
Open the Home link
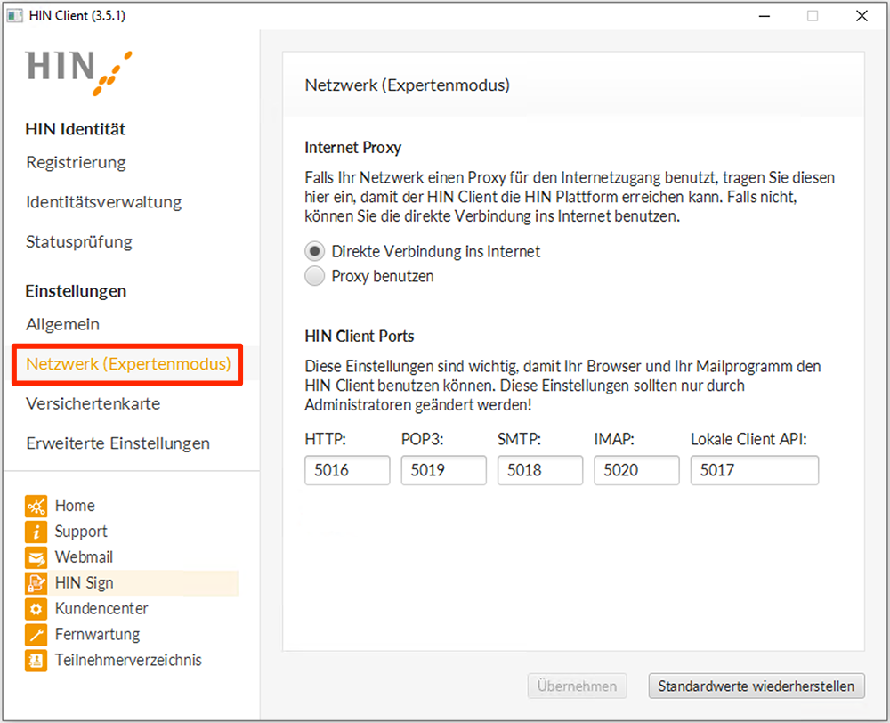click(x=75, y=506)
